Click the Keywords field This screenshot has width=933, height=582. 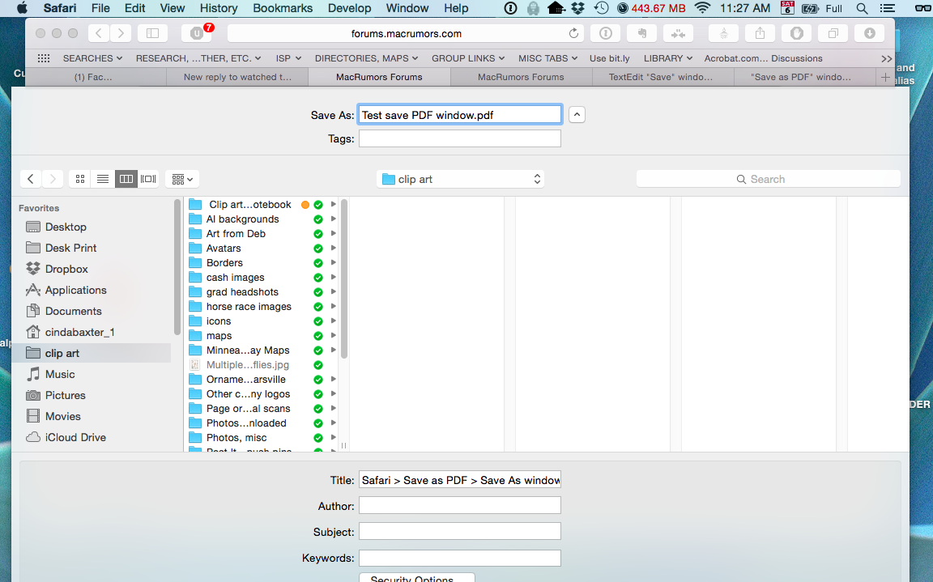click(460, 558)
